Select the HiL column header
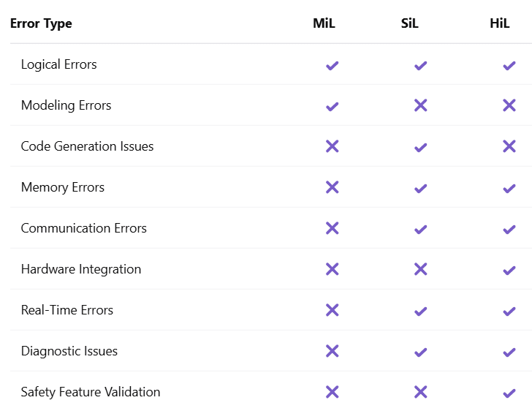 click(499, 23)
